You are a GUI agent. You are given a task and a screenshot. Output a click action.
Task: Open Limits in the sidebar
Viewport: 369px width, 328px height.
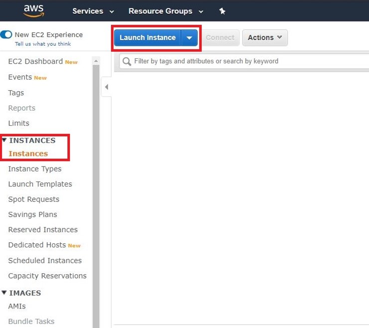click(19, 123)
